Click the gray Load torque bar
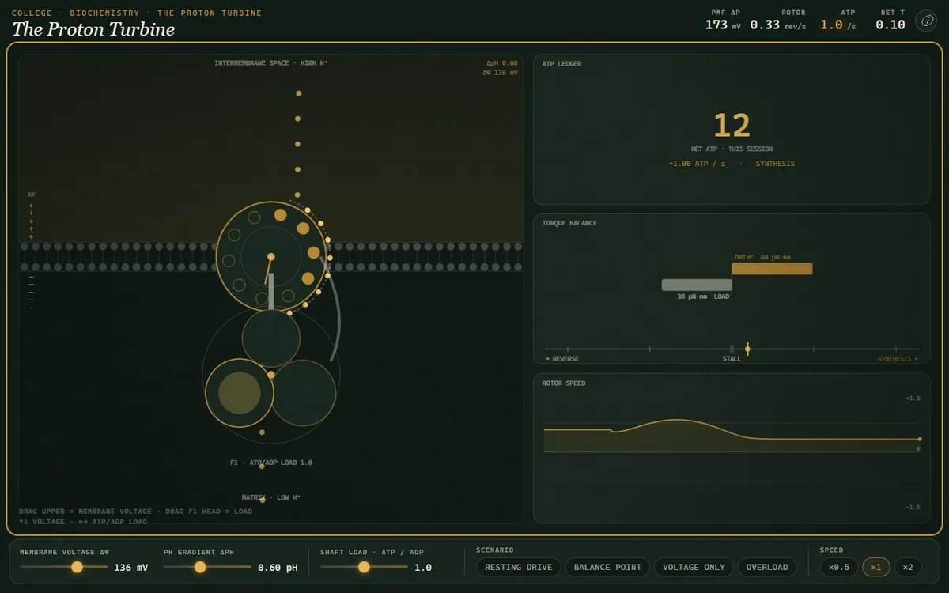This screenshot has height=593, width=949. [x=697, y=285]
